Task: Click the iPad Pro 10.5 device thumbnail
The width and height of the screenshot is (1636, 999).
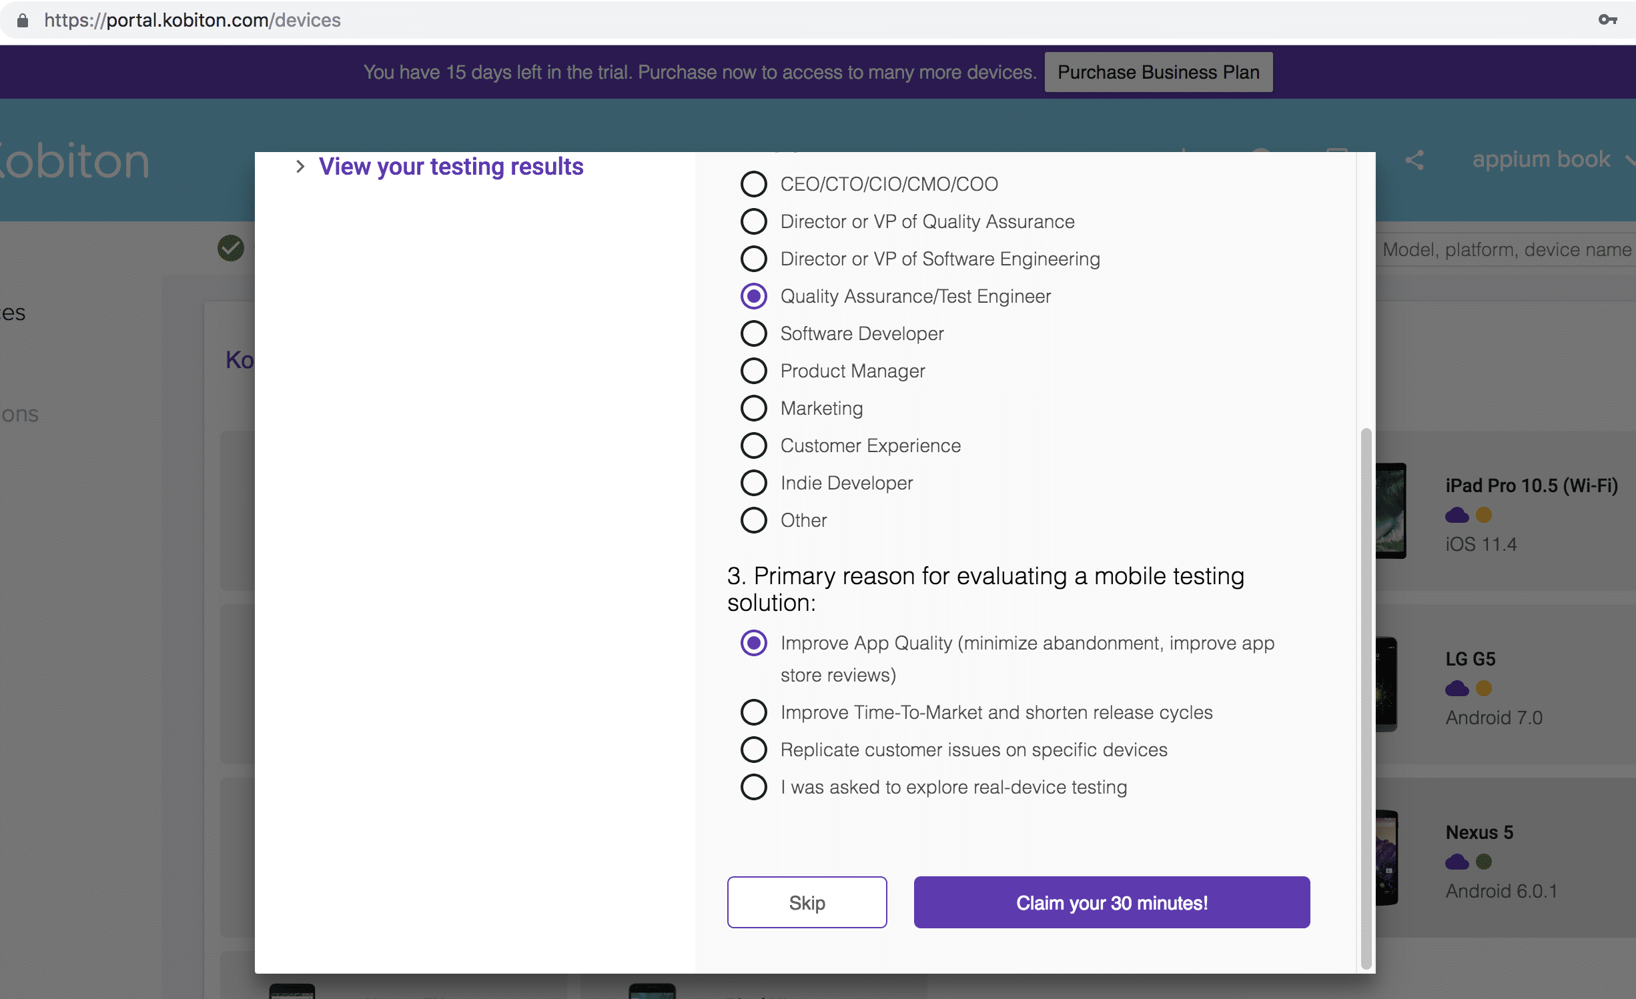Action: [x=1391, y=511]
